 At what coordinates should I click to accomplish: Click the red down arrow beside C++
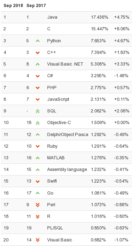coord(38,53)
